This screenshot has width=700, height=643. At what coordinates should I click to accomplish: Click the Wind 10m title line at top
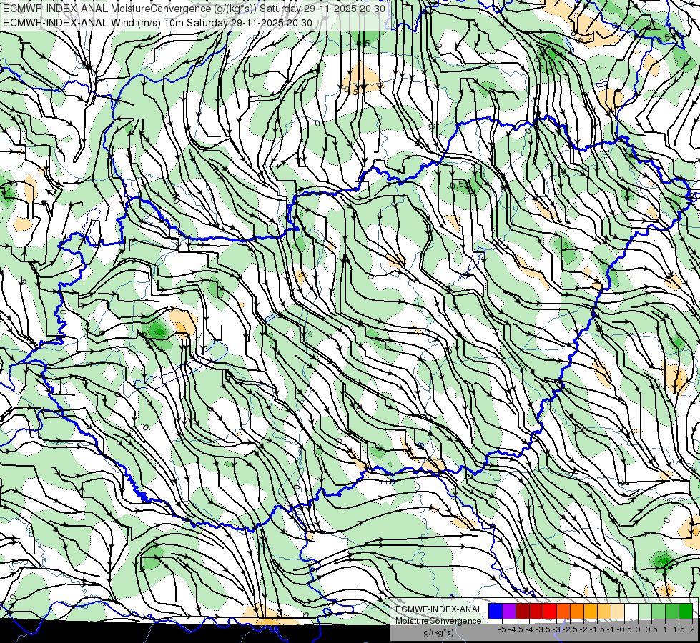[x=157, y=23]
